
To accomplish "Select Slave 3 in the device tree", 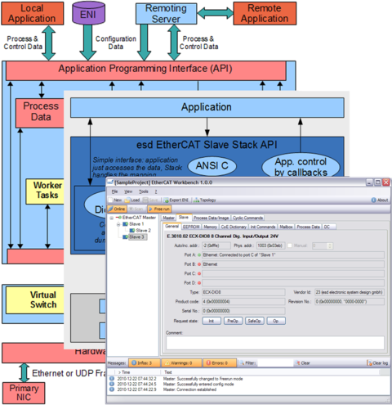I will pyautogui.click(x=137, y=237).
